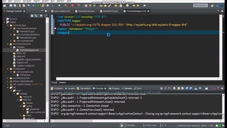The width and height of the screenshot is (227, 128).
Task: Open the Project menu
Action: coord(45,1)
